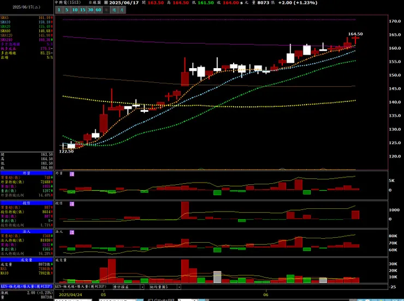This screenshot has width=404, height=301.
Task: Click the MA10 volume value 7992張
Action: click(x=44, y=273)
